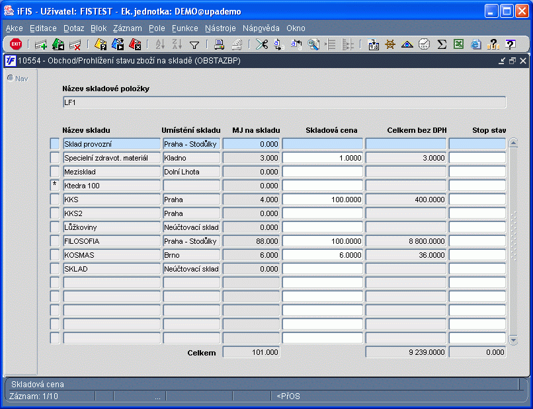Image resolution: width=533 pixels, height=409 pixels.
Task: Click the printer icon in toolbar
Action: [x=219, y=44]
